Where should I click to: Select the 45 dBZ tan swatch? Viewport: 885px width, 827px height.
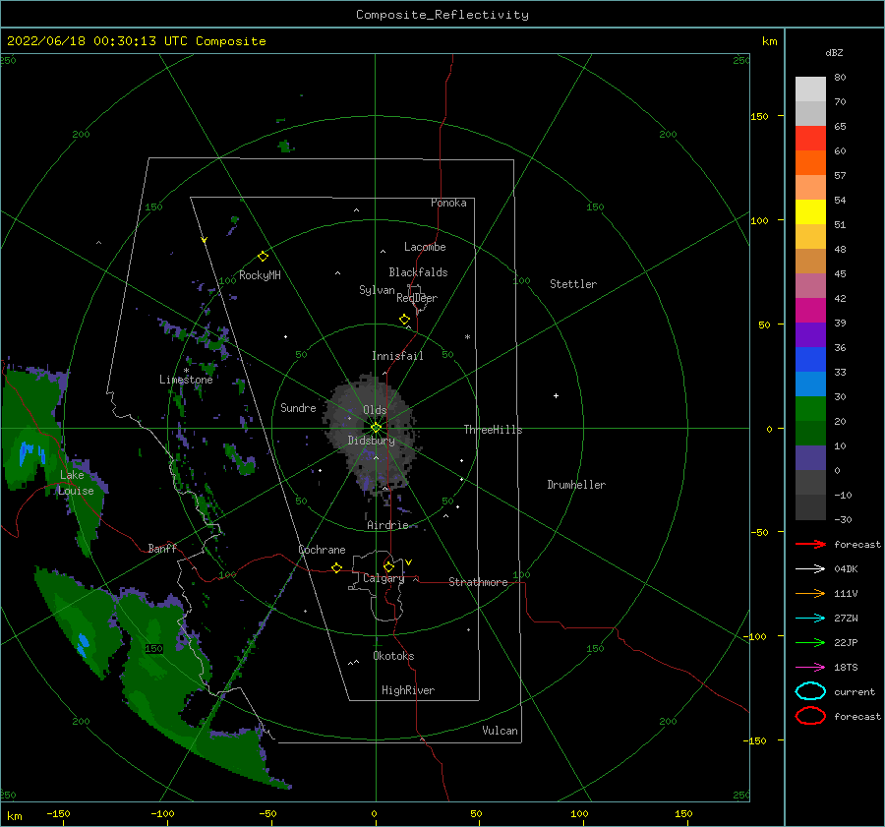810,261
